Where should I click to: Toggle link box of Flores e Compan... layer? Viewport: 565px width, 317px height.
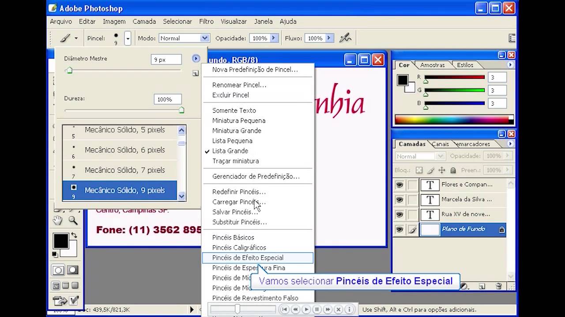click(412, 185)
